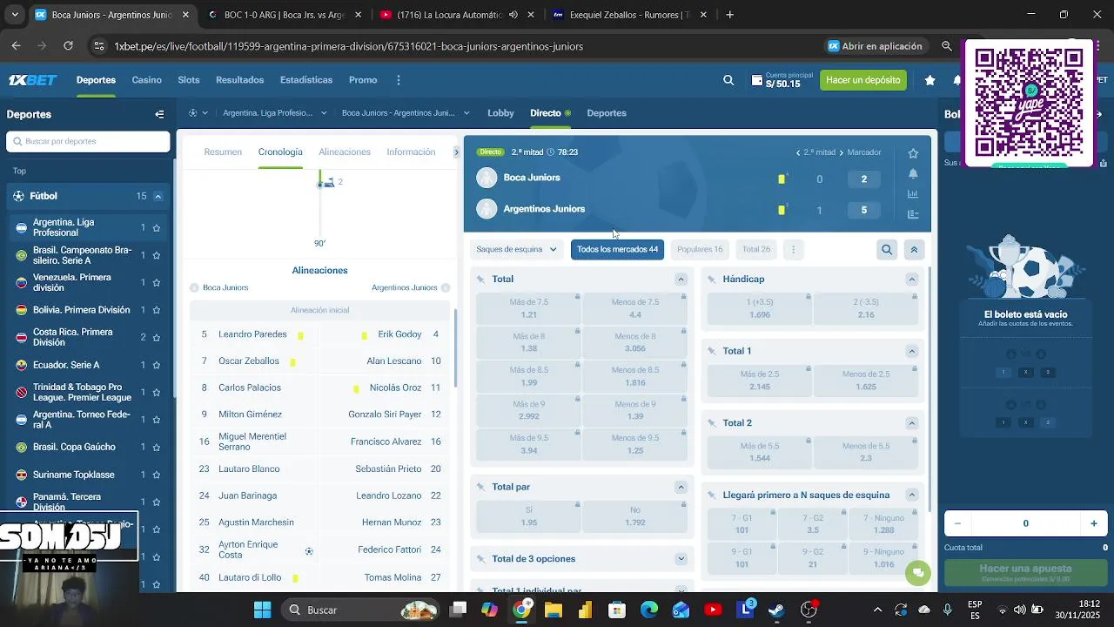Go to the Lobby link
The image size is (1114, 627).
[500, 113]
